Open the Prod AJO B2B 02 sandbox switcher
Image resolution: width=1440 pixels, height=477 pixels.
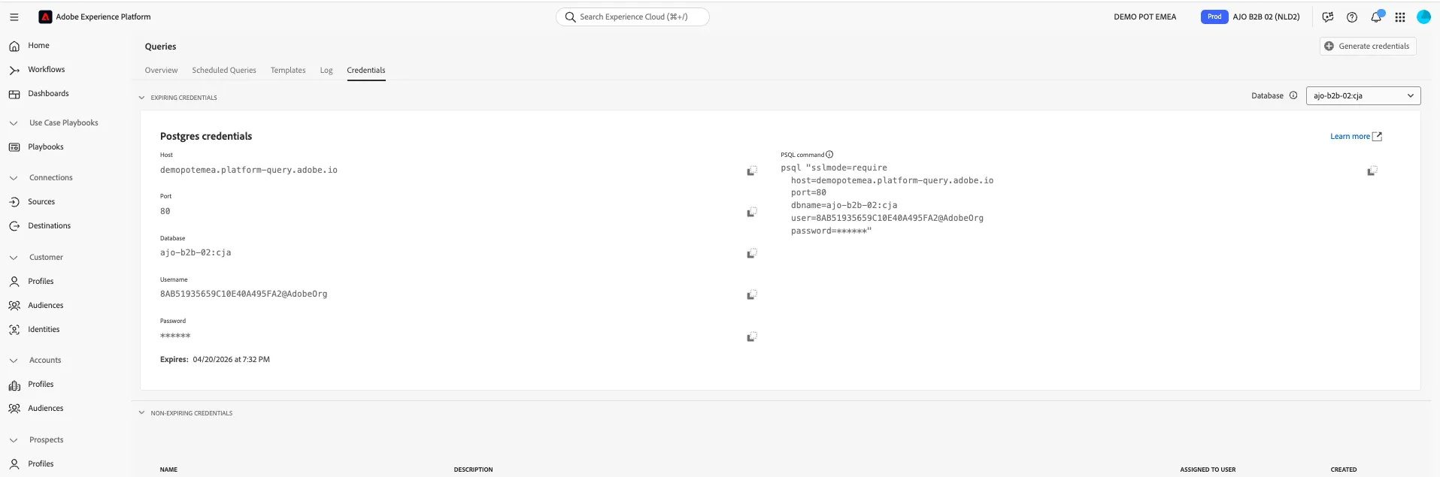coord(1251,17)
